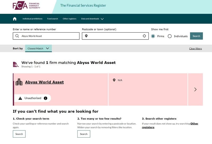Use current location crosshair icon
Screen dimensions: 212x144
pyautogui.click(x=144, y=36)
